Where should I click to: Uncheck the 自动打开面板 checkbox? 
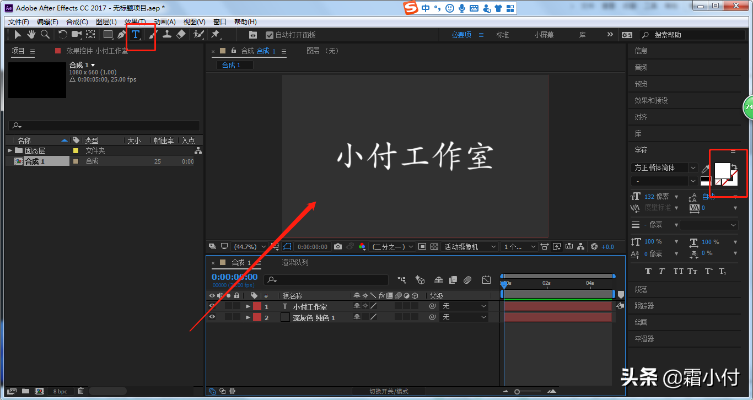point(270,35)
